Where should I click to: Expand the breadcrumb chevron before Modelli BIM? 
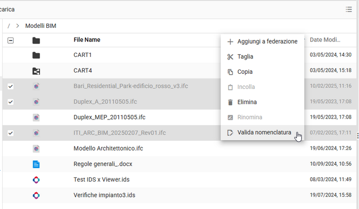(x=17, y=26)
